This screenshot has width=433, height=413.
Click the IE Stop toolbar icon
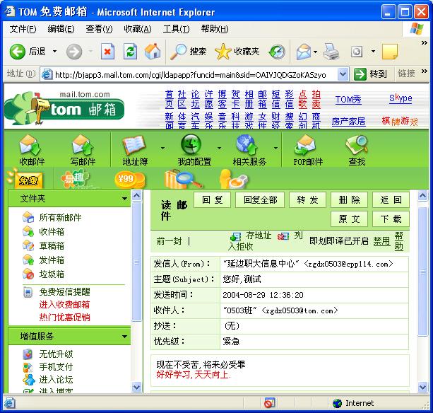(x=107, y=51)
